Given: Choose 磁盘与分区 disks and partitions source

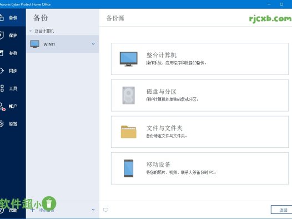Looking at the screenshot, I should (x=200, y=95).
